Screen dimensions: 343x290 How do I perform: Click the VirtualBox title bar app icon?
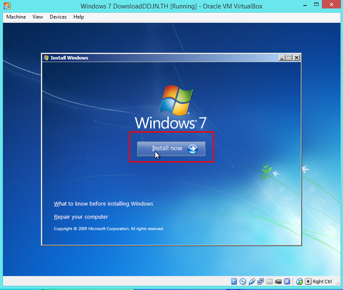7,6
